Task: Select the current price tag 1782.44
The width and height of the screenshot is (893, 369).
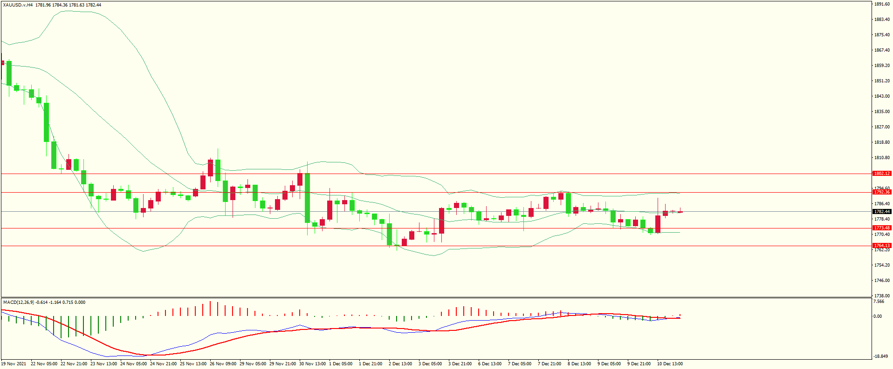Action: click(x=881, y=212)
